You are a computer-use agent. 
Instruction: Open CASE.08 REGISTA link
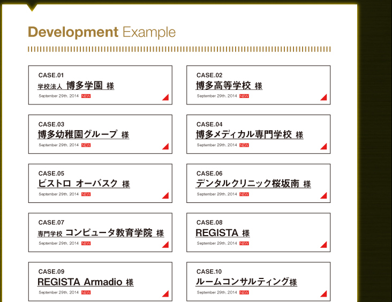pyautogui.click(x=222, y=233)
